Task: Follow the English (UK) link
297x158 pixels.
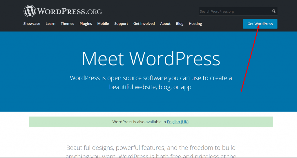Action: click(x=178, y=122)
